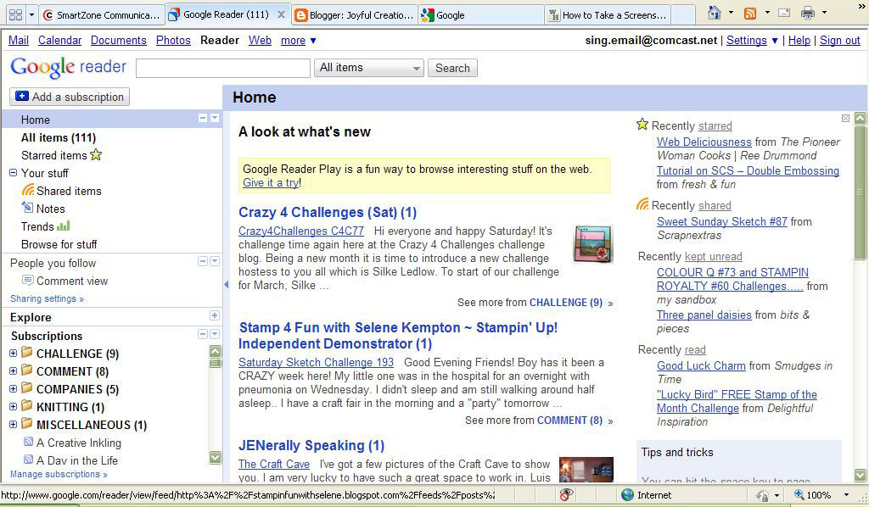This screenshot has height=507, width=869.
Task: Click Manage subscriptions link
Action: click(x=59, y=474)
